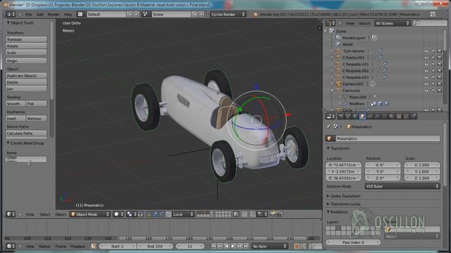The height and width of the screenshot is (253, 451).
Task: Expand the Carroceria tree item
Action: coord(332,91)
